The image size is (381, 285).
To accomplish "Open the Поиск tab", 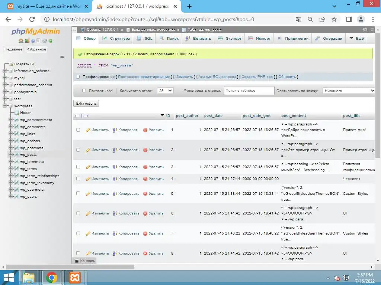I will 169,38.
